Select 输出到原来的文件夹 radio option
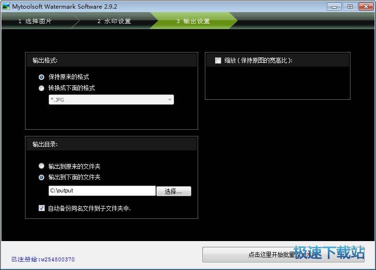 tap(41, 166)
